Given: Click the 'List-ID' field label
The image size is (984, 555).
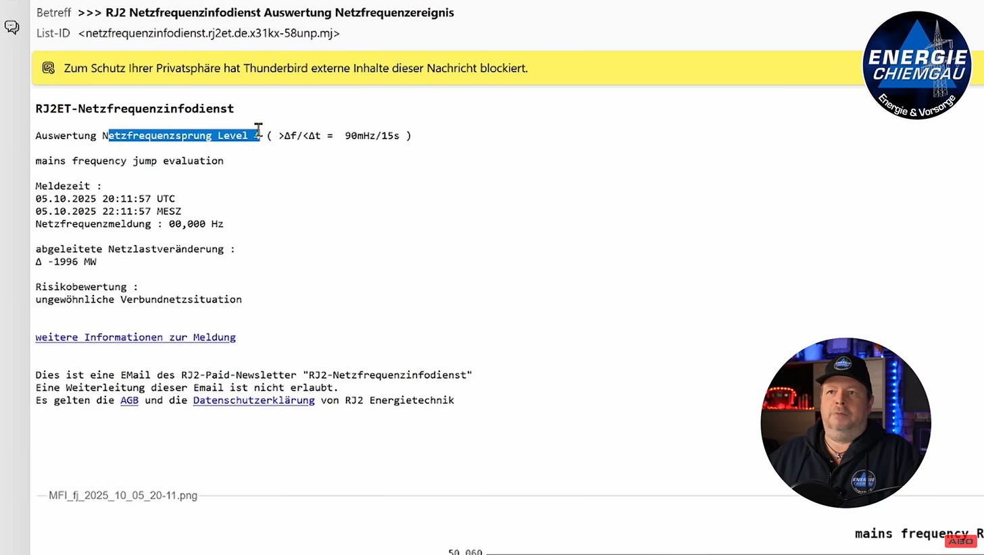Looking at the screenshot, I should coord(53,33).
